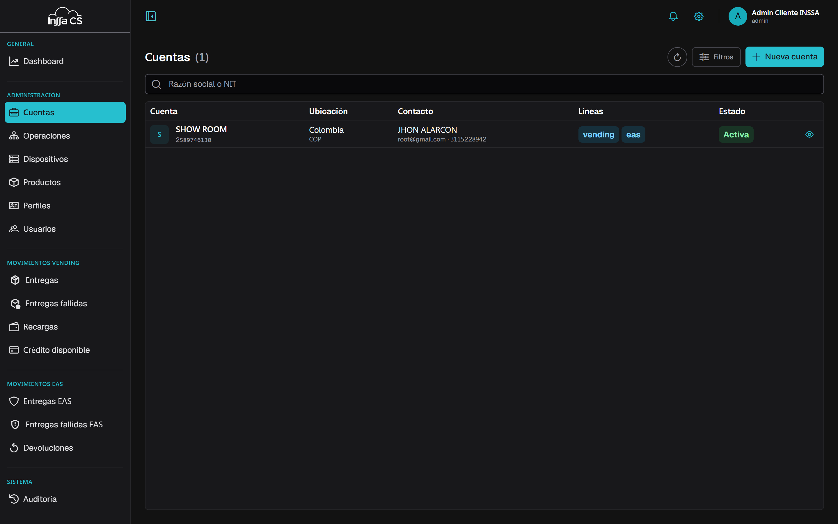Create a Nueva cuenta
The image size is (838, 524).
click(x=784, y=57)
